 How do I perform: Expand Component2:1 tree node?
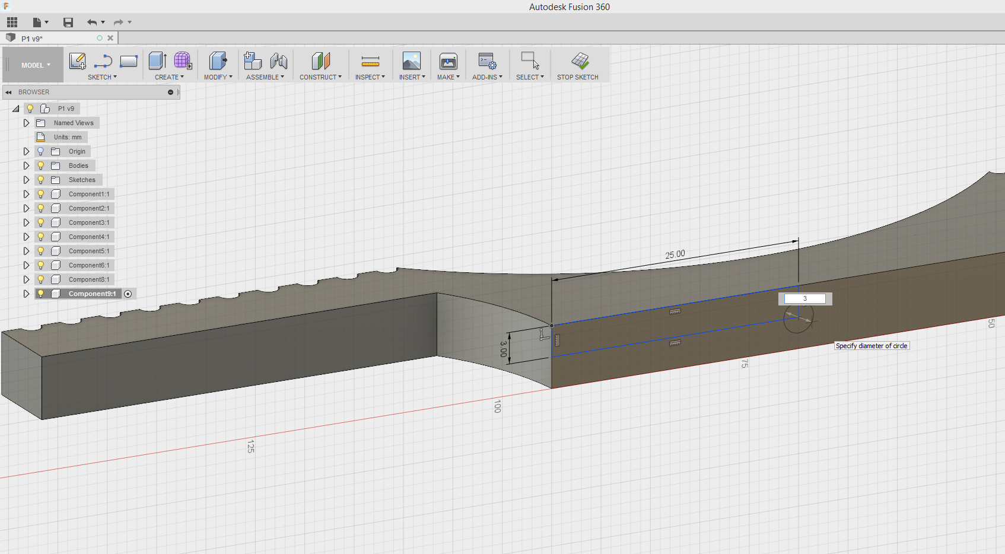pyautogui.click(x=26, y=208)
